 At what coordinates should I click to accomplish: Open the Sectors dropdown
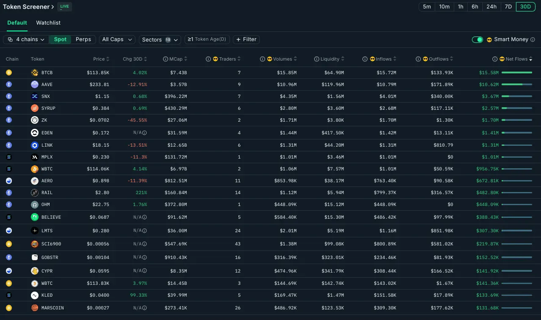pyautogui.click(x=160, y=39)
